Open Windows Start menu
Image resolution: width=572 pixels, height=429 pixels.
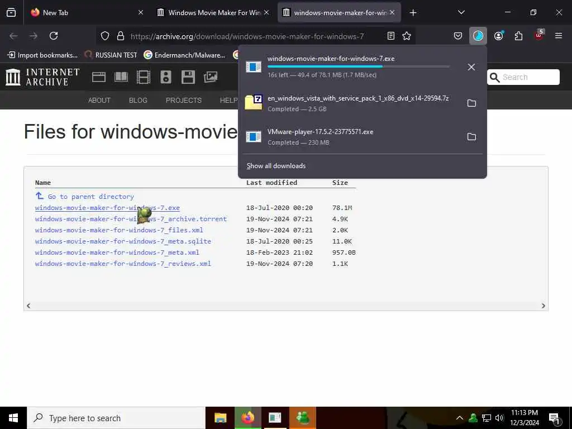[13, 418]
